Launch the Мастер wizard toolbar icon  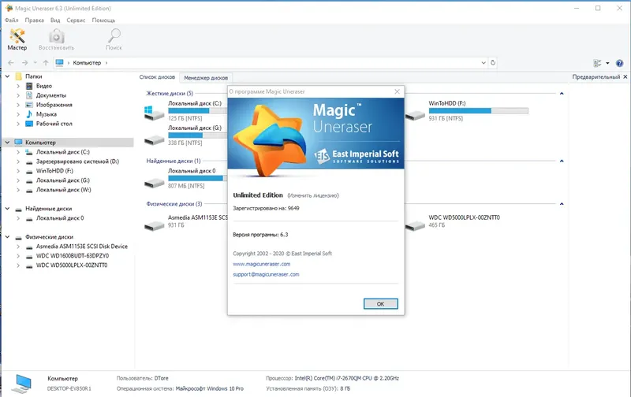tap(17, 39)
